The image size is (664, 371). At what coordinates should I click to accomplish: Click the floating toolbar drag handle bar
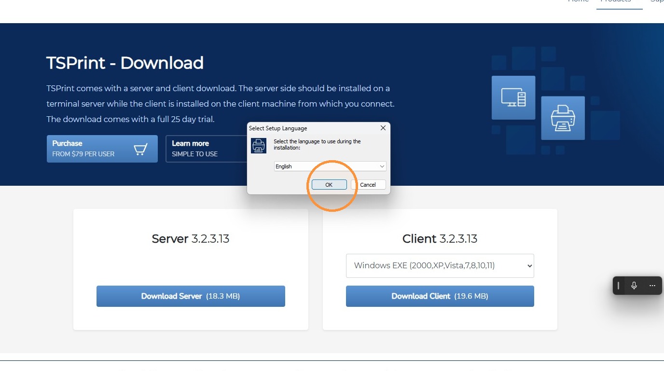point(618,286)
